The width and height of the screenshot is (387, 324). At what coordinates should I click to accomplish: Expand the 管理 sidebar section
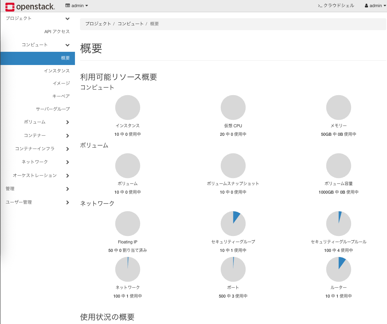click(38, 189)
